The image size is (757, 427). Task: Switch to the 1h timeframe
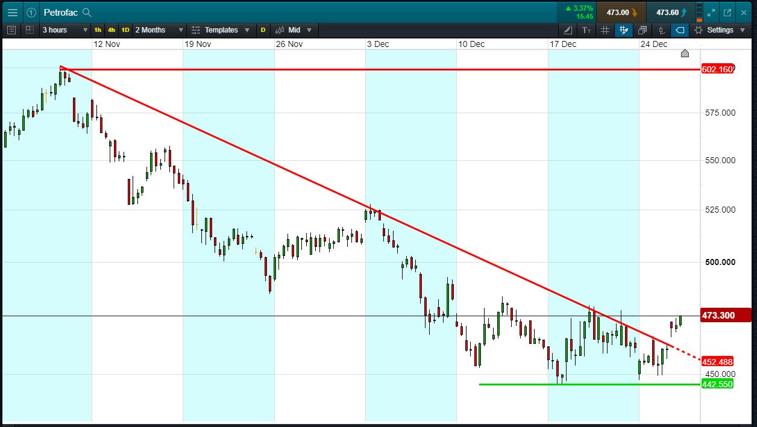click(x=98, y=30)
